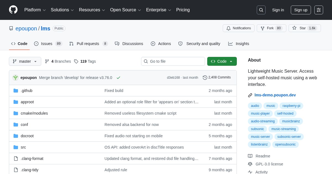Image resolution: width=332 pixels, height=174 pixels.
Task: Click the approot folder icon
Action: tap(16, 102)
